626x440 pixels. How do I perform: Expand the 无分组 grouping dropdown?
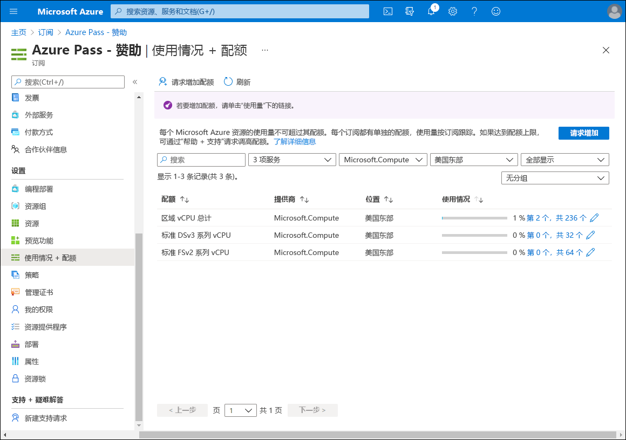tap(555, 178)
